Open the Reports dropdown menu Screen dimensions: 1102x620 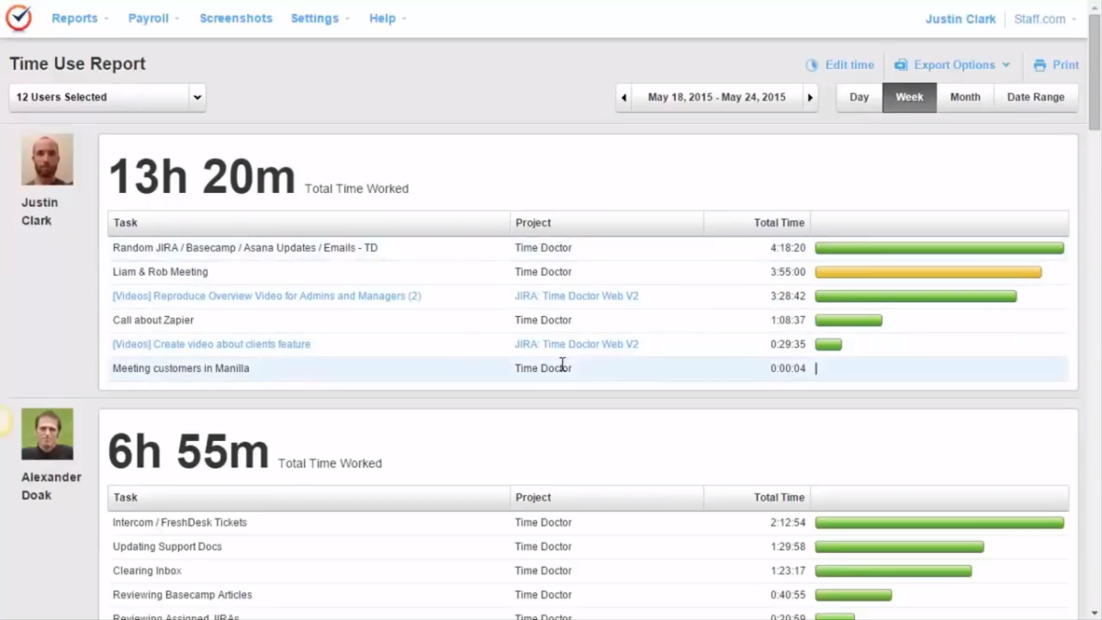[x=75, y=17]
